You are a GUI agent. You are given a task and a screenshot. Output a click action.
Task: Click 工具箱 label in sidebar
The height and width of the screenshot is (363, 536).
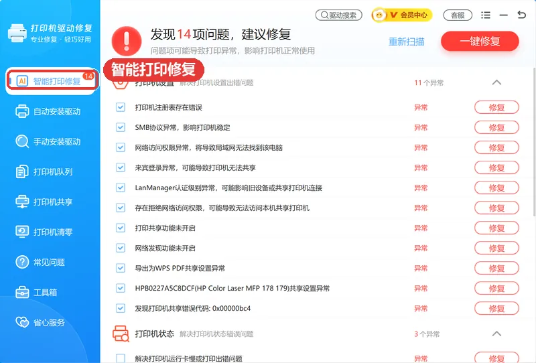45,292
